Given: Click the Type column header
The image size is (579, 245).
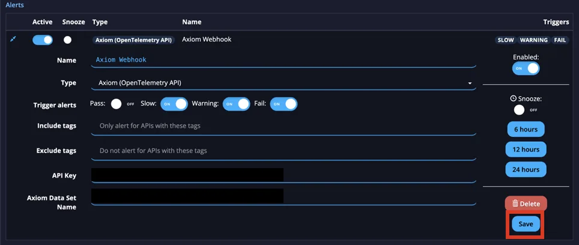Looking at the screenshot, I should click(x=100, y=22).
